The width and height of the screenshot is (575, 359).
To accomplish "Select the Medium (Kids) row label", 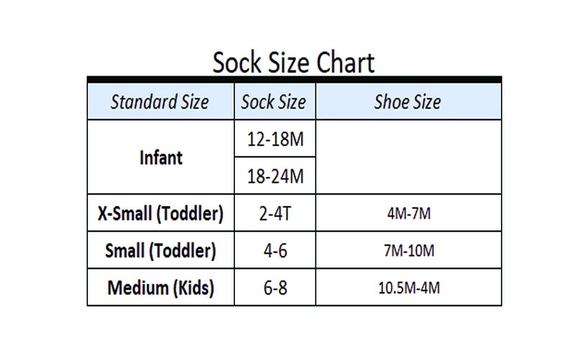I will point(161,287).
